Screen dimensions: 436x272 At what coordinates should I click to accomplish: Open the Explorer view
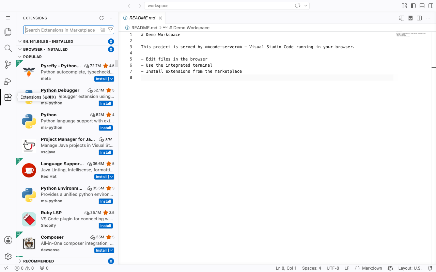[8, 32]
